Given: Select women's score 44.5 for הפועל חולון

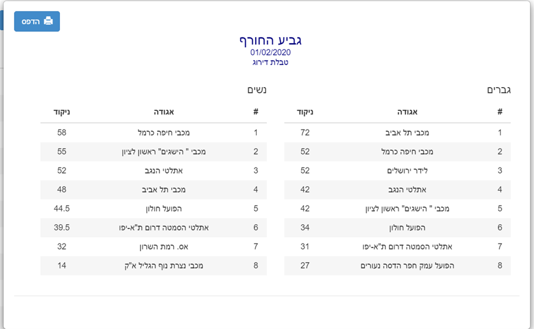Looking at the screenshot, I should coord(62,209).
